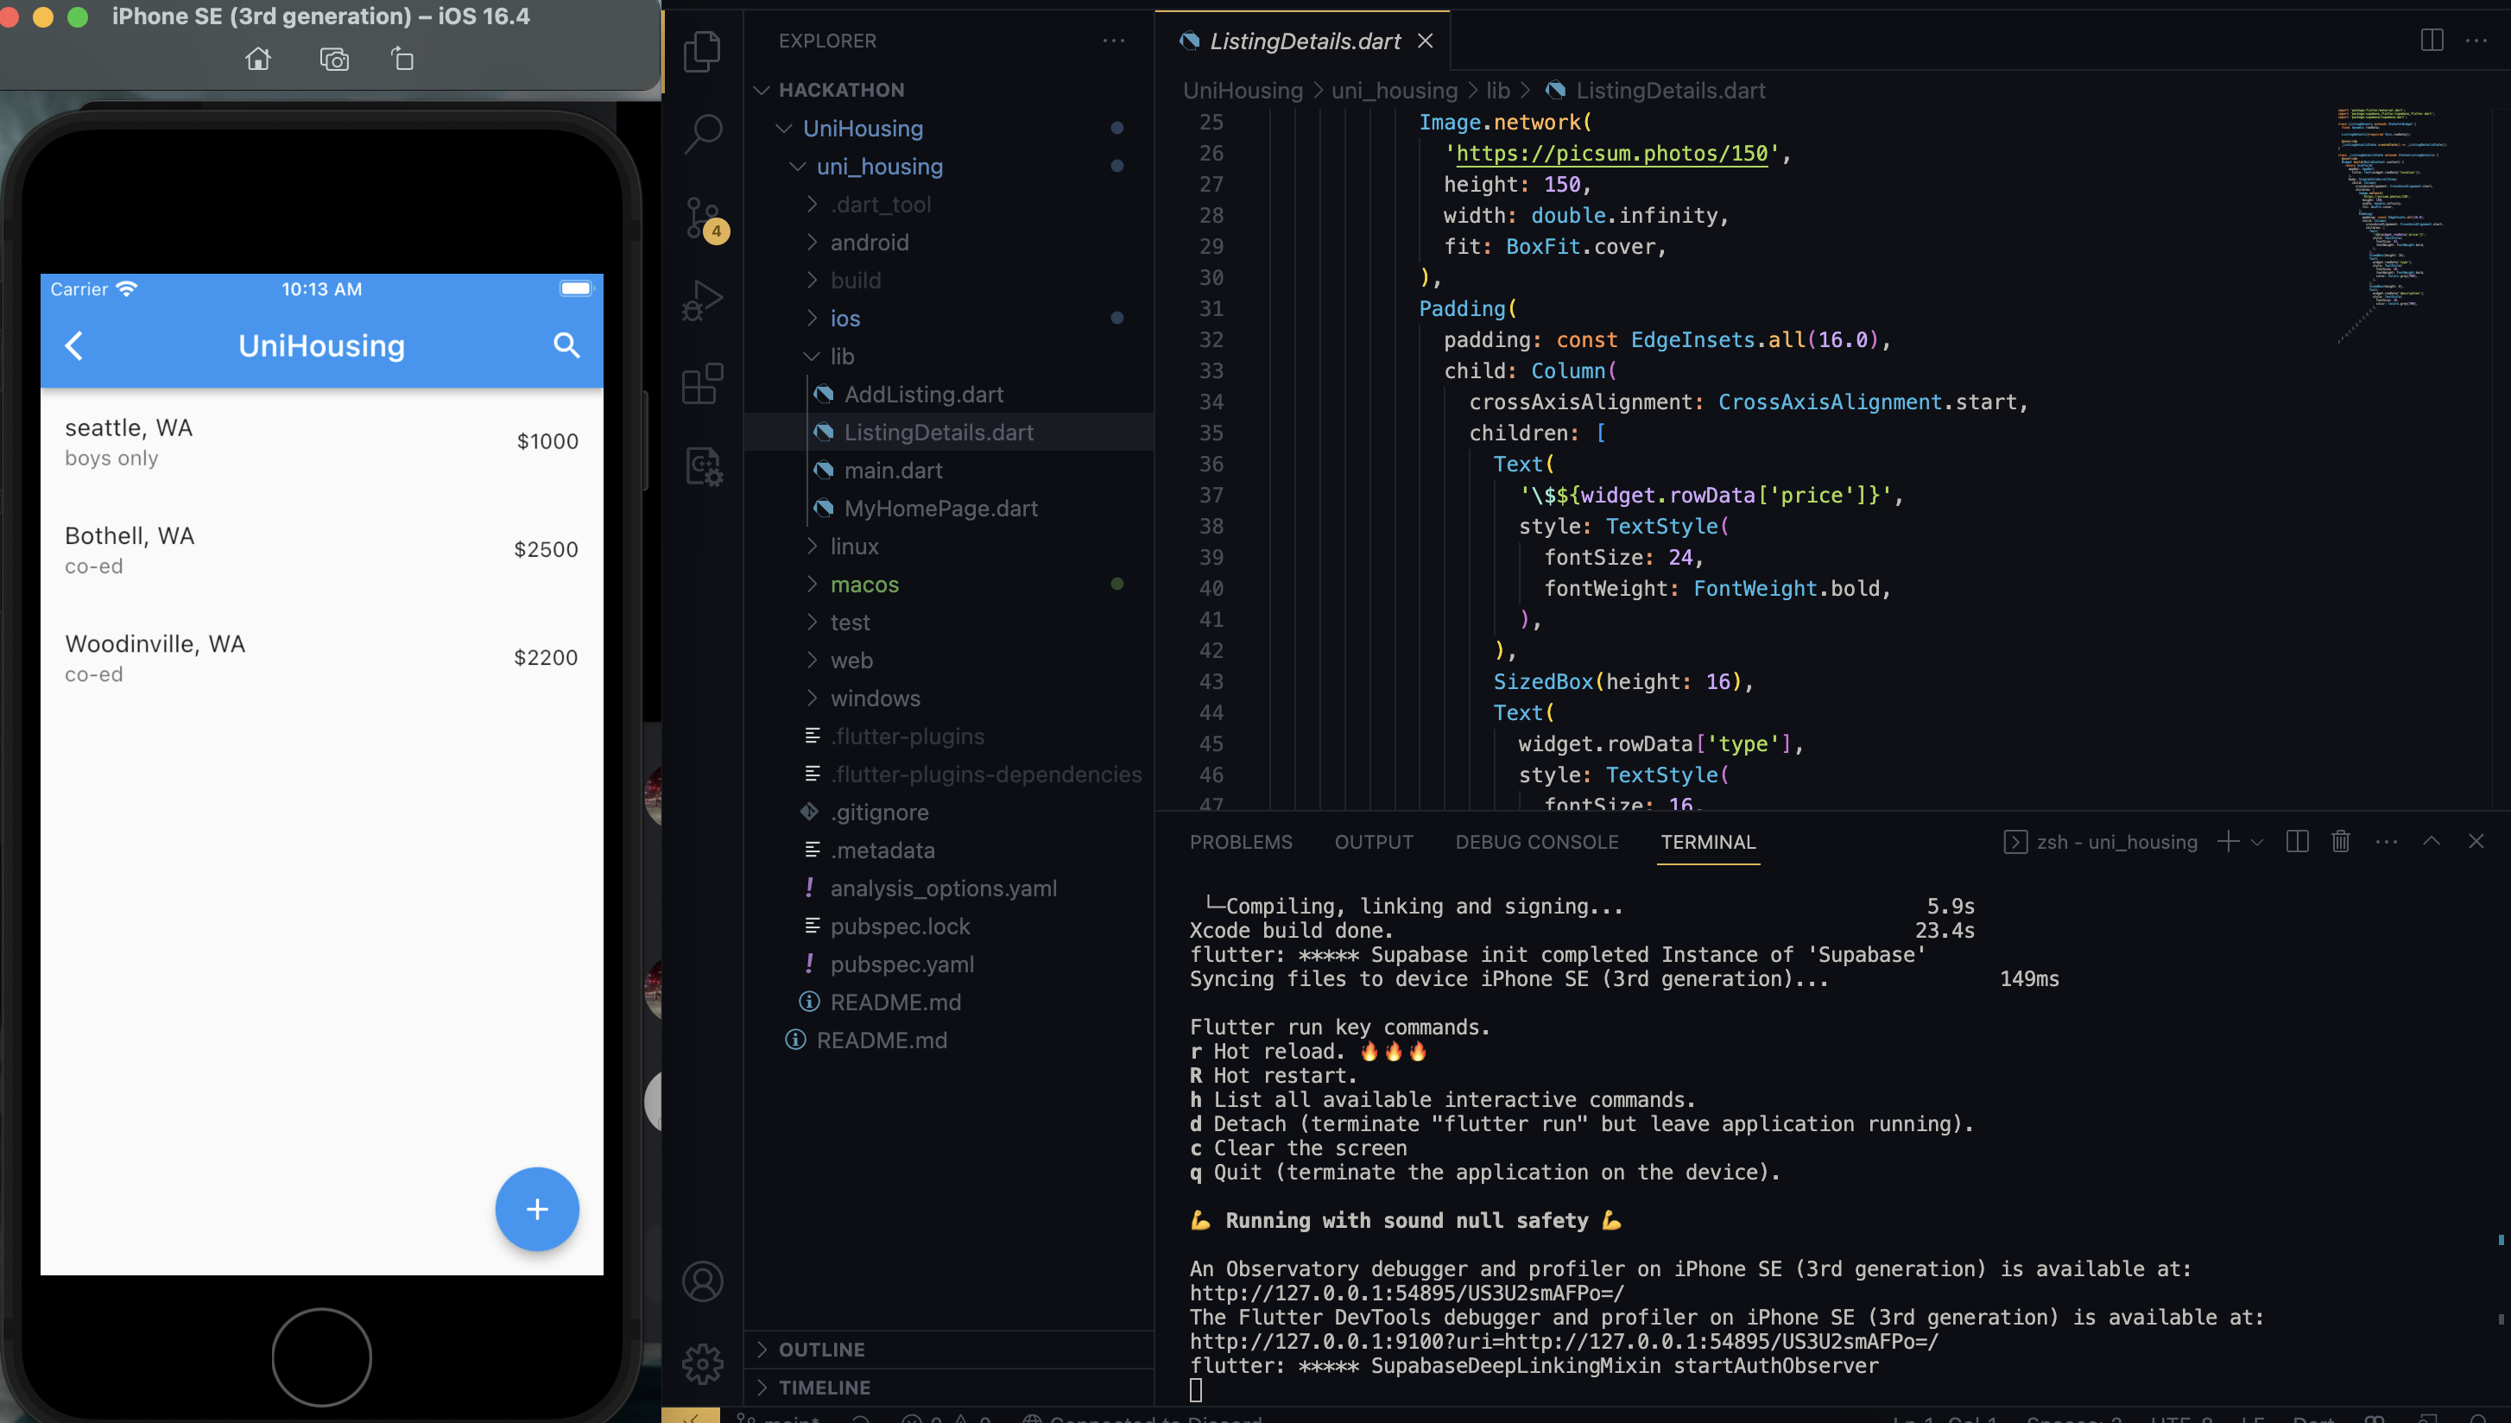Tap the search icon in UniHousing app bar
This screenshot has width=2511, height=1423.
566,345
